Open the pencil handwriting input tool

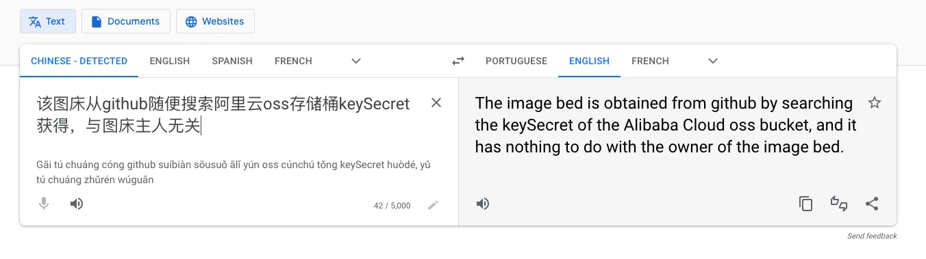[433, 205]
